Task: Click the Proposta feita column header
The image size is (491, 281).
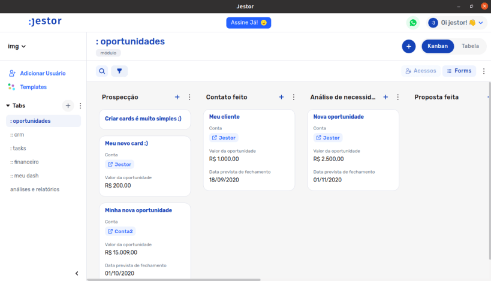Action: 436,97
